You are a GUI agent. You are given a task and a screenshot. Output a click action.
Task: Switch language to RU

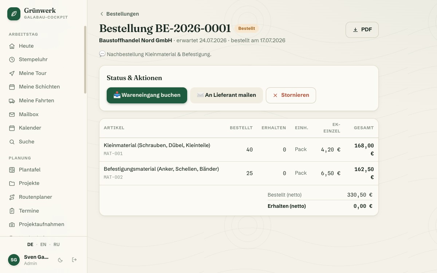click(x=56, y=245)
